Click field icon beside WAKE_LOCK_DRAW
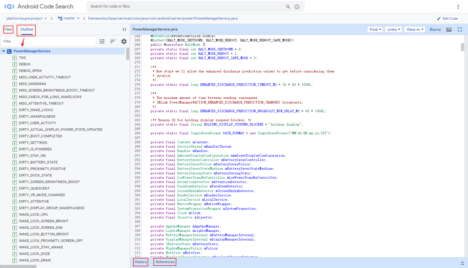 [15, 260]
